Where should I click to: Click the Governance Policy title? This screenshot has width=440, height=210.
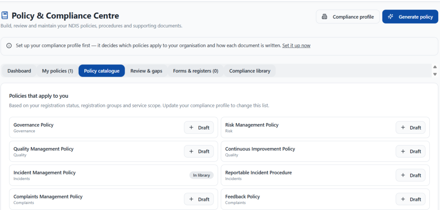pos(34,125)
